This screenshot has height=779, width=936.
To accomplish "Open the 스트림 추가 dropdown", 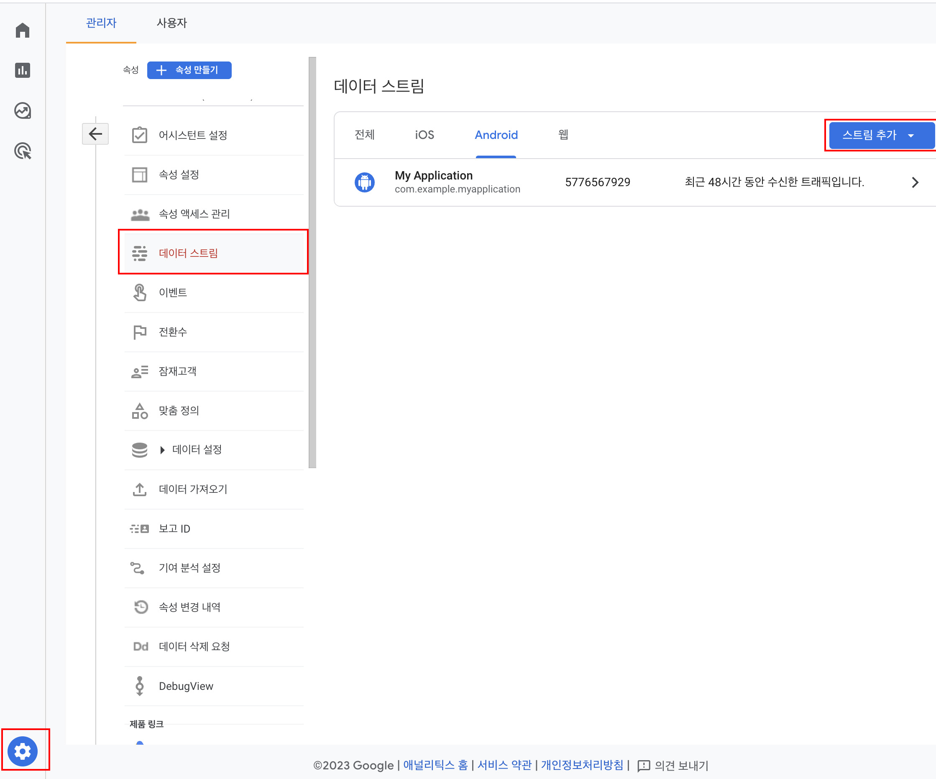I will [880, 135].
